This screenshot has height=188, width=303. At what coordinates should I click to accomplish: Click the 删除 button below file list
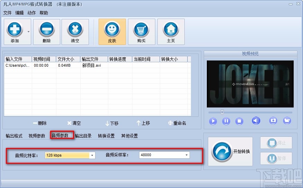(40, 123)
